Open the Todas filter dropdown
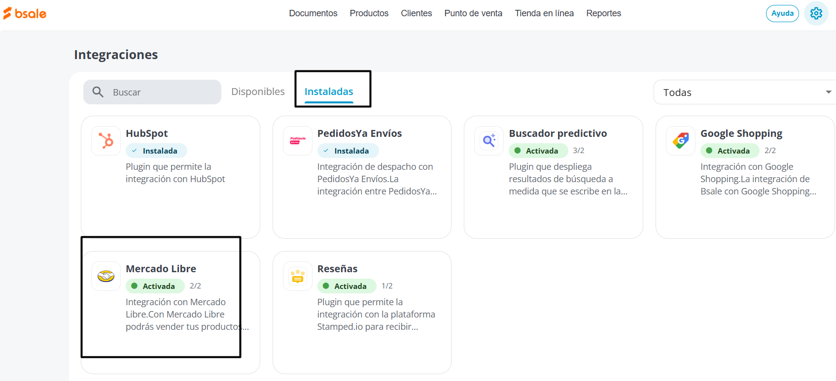The height and width of the screenshot is (381, 836). 745,92
